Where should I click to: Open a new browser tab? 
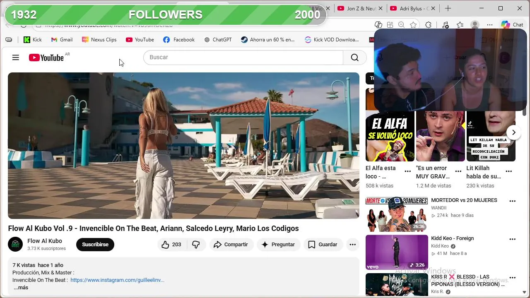tap(448, 8)
